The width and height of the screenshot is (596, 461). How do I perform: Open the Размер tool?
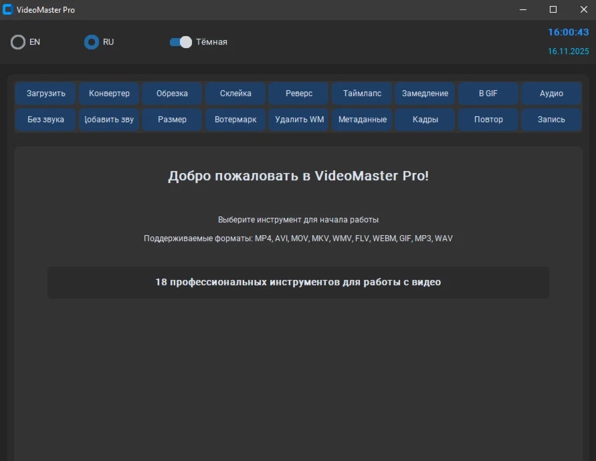coord(172,120)
